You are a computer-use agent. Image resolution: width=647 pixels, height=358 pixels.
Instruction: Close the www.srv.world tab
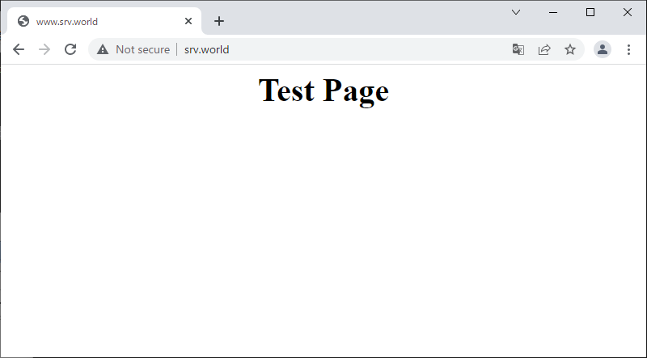[x=188, y=21]
